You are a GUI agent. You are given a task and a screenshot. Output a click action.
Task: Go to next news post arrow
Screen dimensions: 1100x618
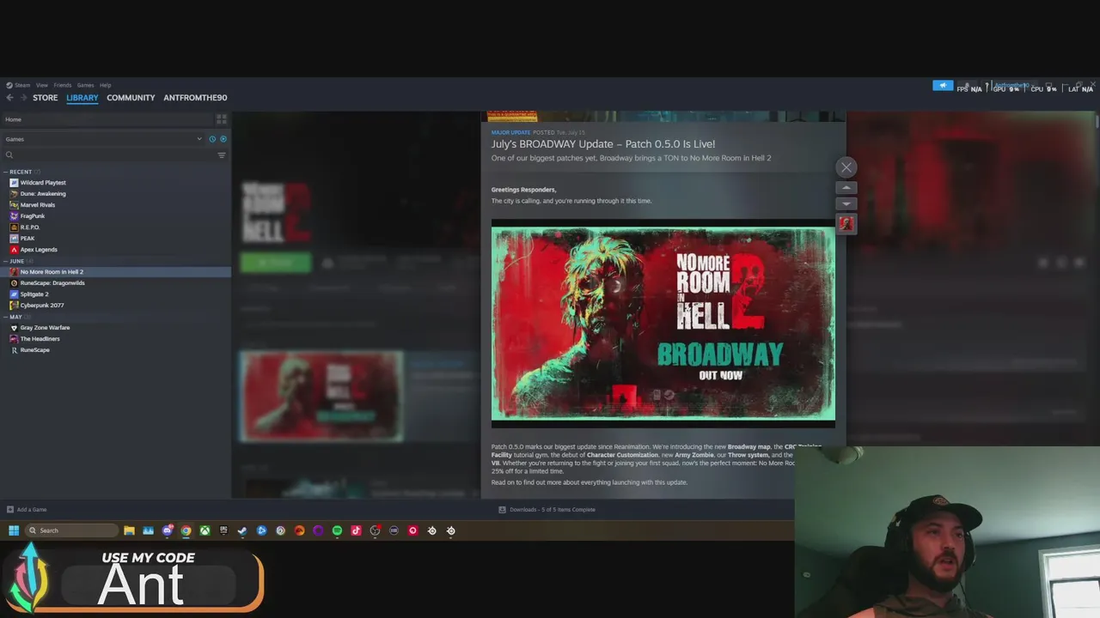846,204
